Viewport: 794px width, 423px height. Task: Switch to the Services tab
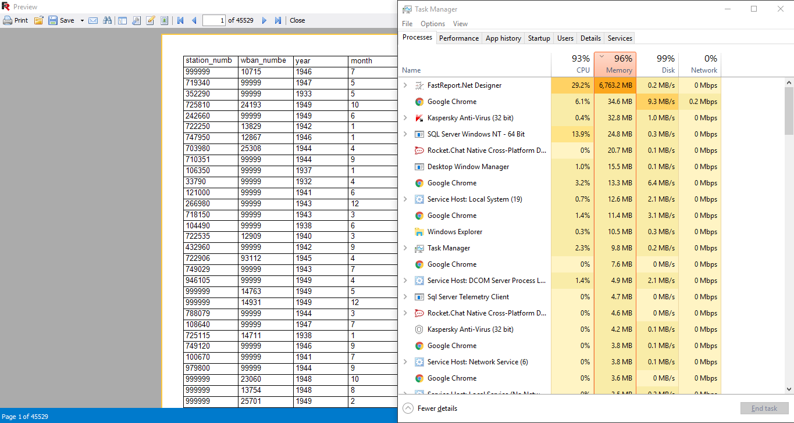click(620, 38)
